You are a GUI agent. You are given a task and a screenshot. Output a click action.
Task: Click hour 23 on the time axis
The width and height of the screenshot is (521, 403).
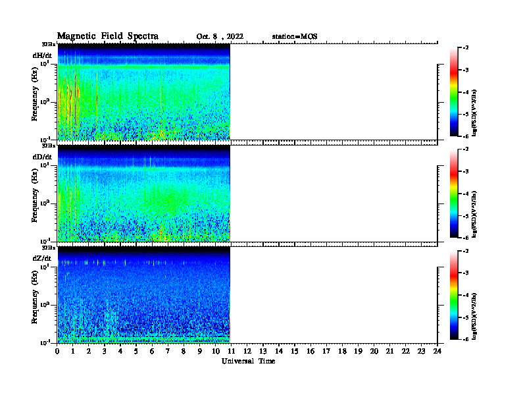[421, 351]
